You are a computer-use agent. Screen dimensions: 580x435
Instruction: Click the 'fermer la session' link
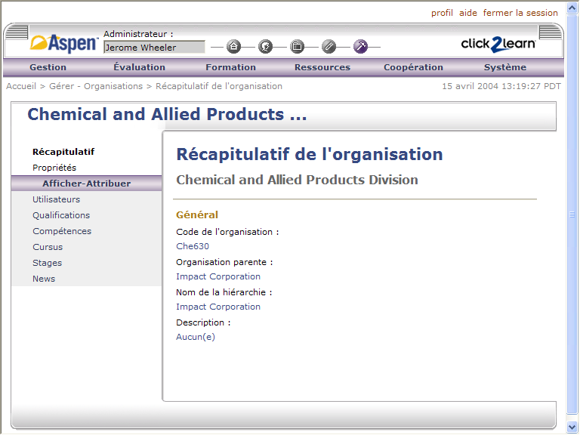click(520, 13)
